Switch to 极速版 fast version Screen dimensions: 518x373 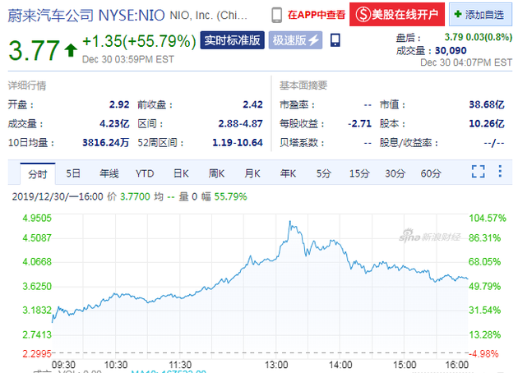coord(295,40)
